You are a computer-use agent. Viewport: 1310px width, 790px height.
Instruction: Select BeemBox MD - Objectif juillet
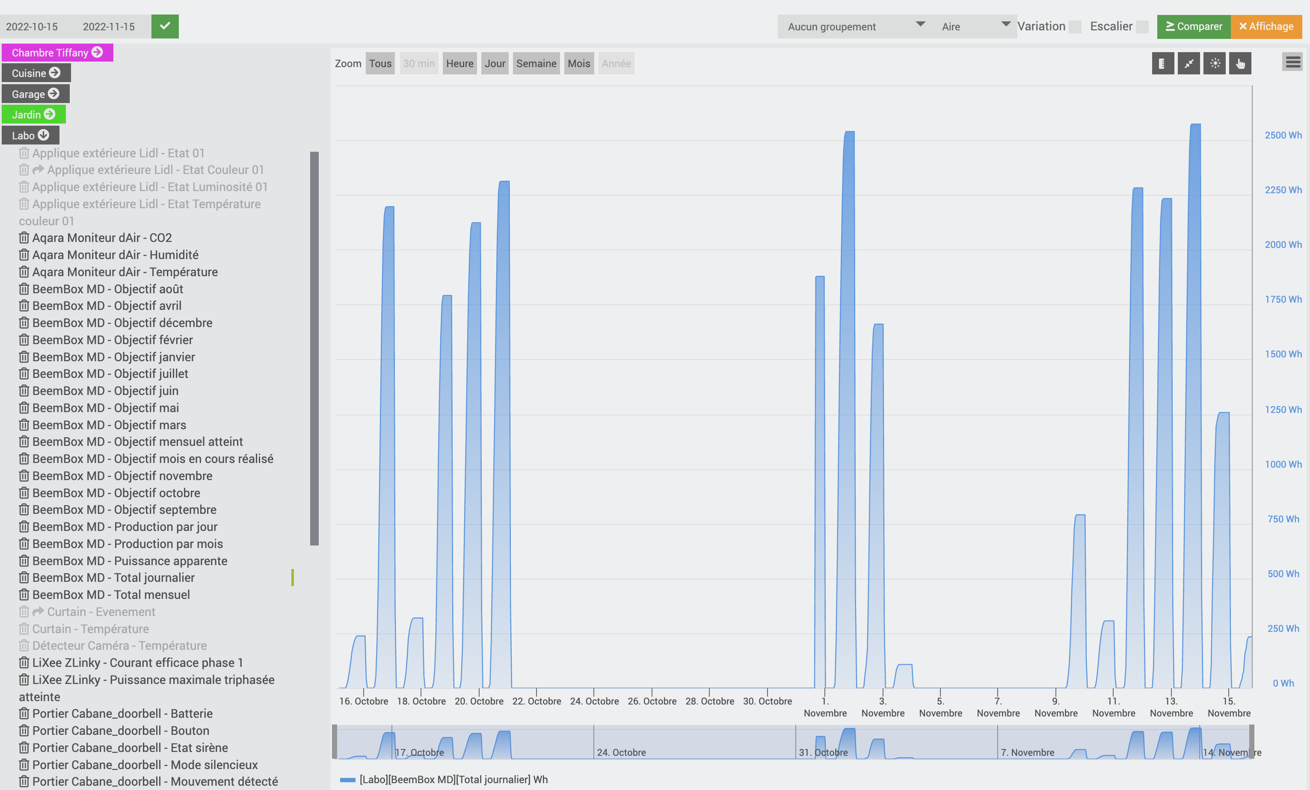110,374
